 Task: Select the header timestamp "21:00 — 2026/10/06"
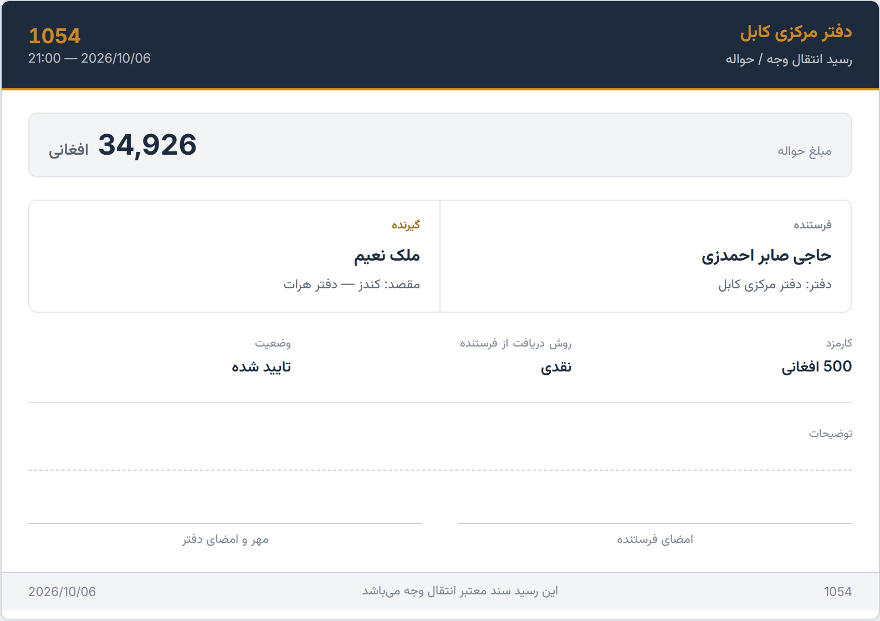coord(89,58)
